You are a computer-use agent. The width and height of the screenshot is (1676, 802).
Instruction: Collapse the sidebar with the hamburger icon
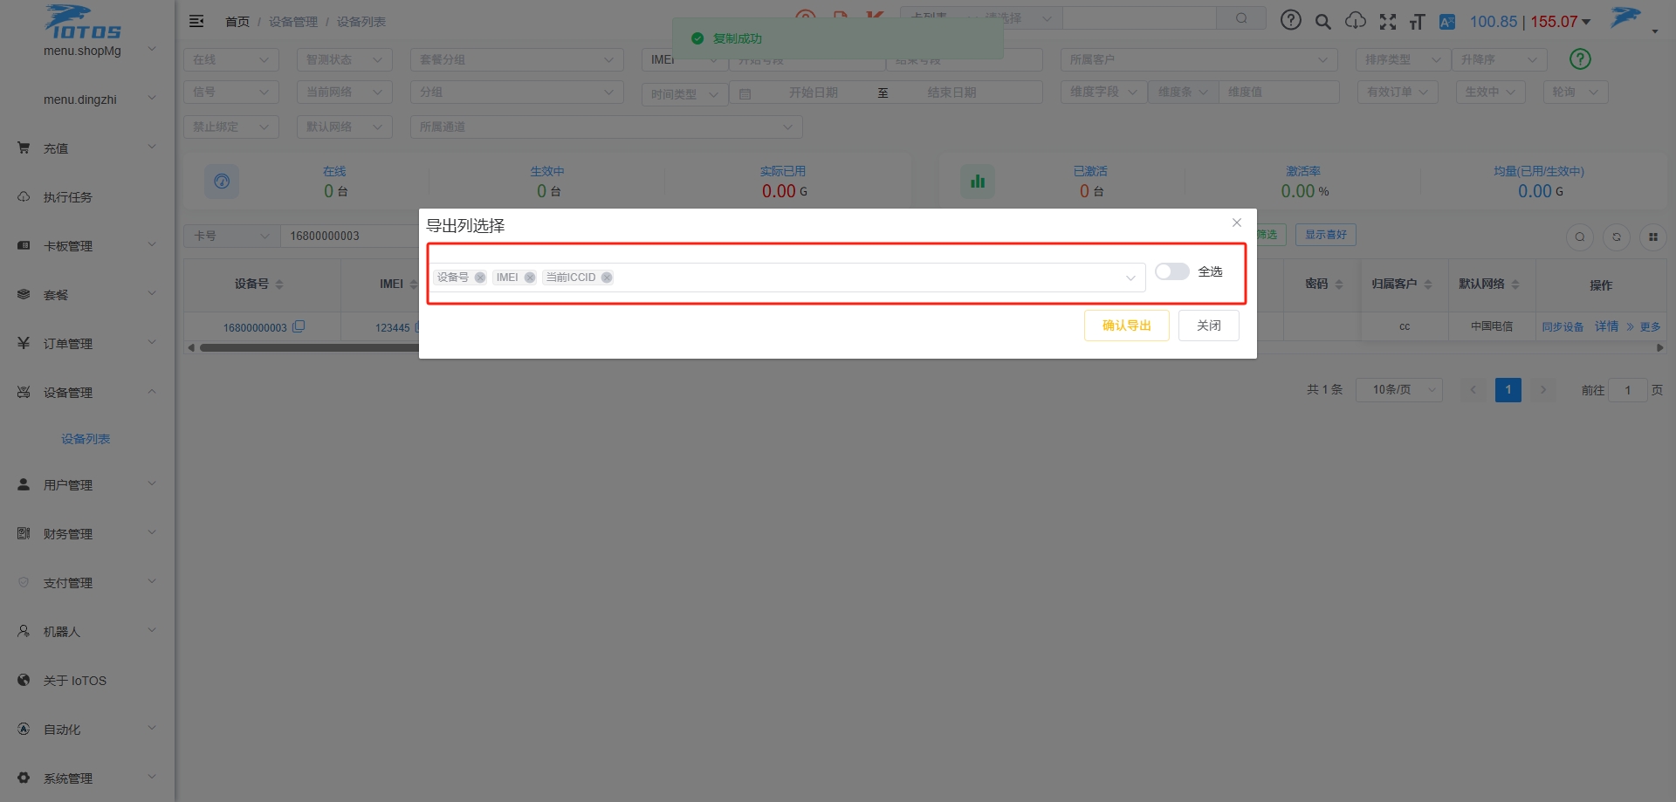196,21
